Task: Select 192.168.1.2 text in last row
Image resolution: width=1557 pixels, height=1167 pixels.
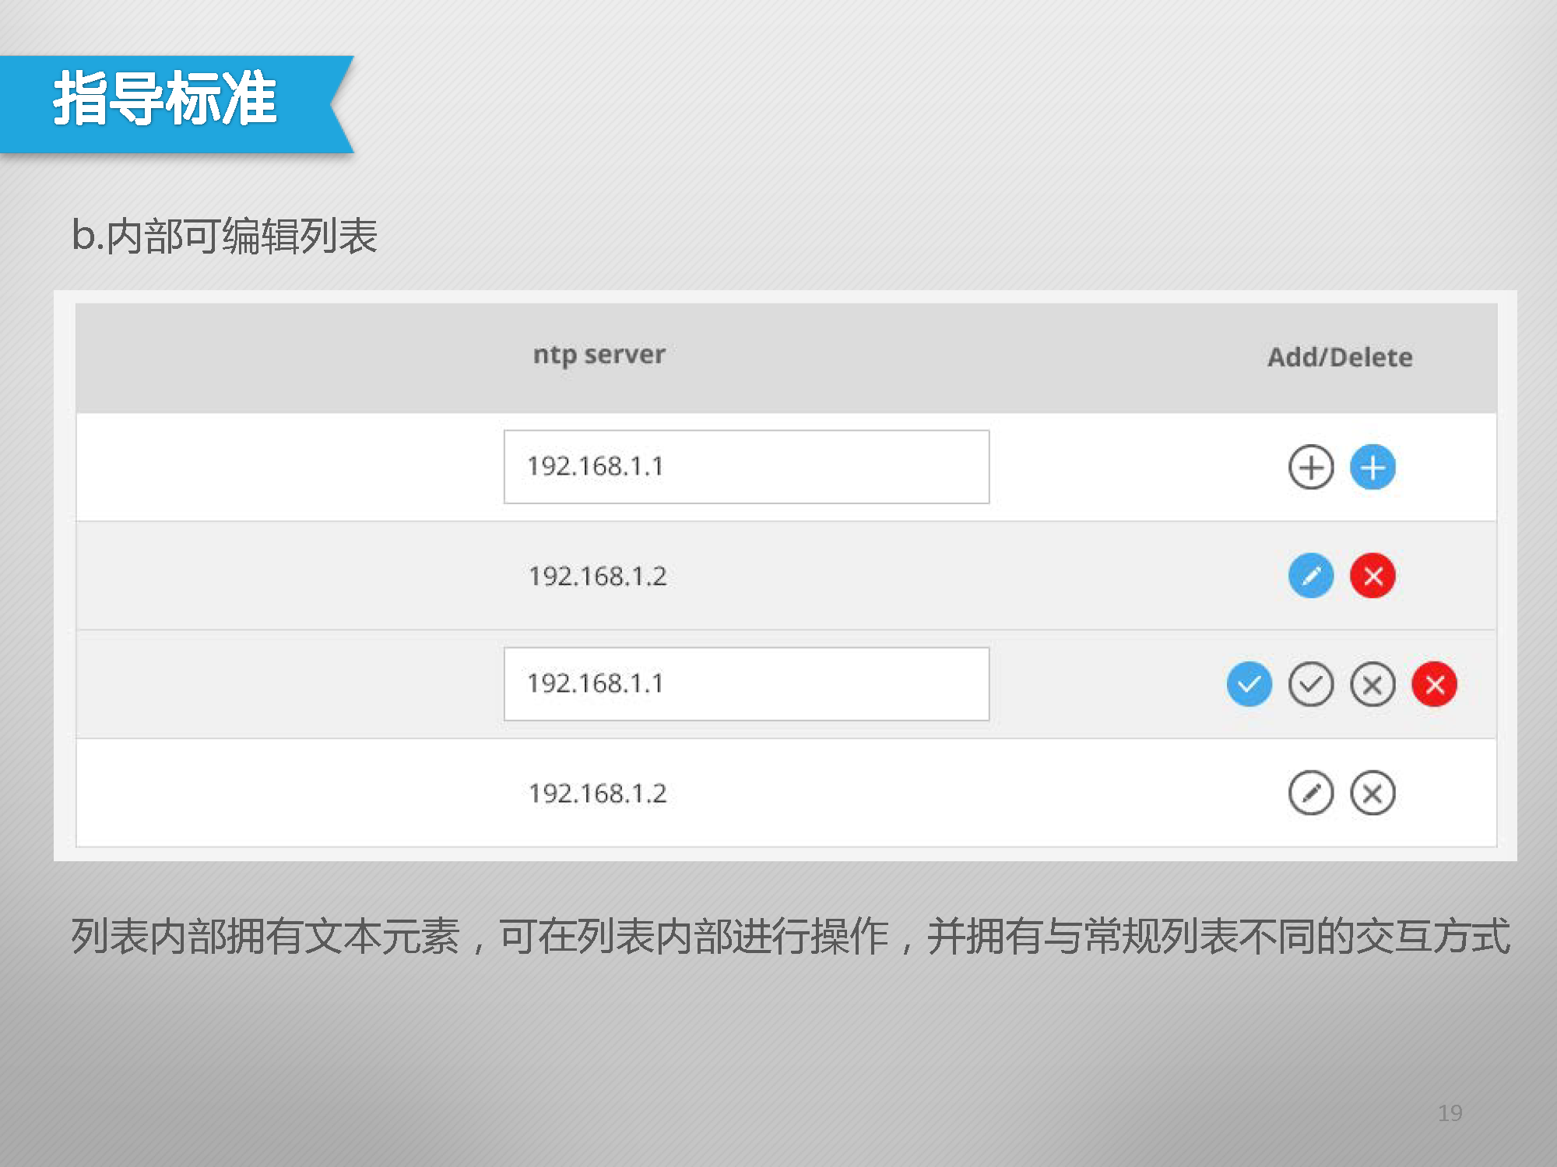Action: [597, 794]
